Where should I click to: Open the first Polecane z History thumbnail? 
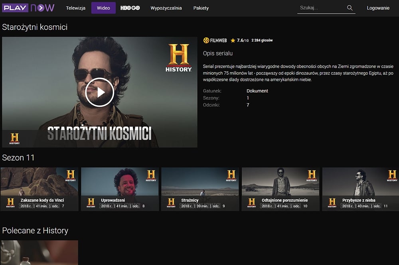pos(39,252)
